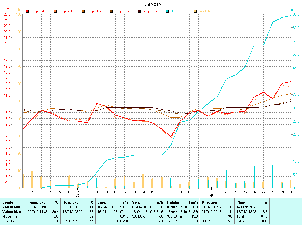Click the Direction column header

coord(209,202)
